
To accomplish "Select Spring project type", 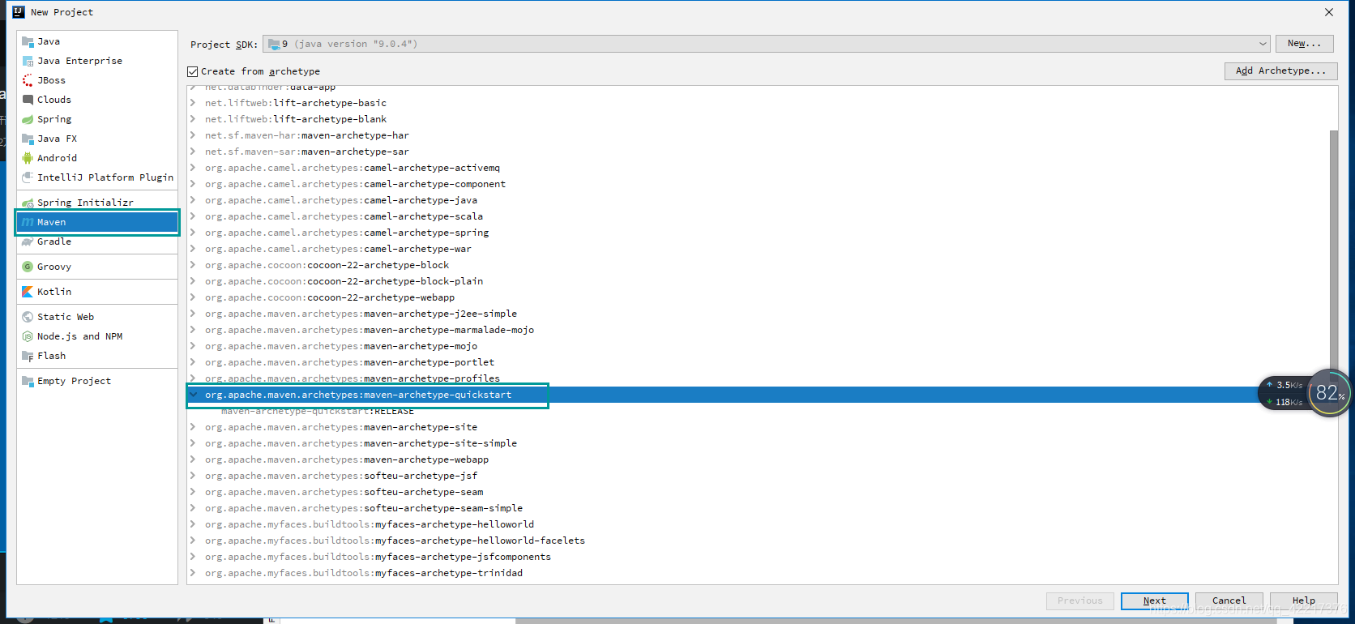I will point(97,119).
